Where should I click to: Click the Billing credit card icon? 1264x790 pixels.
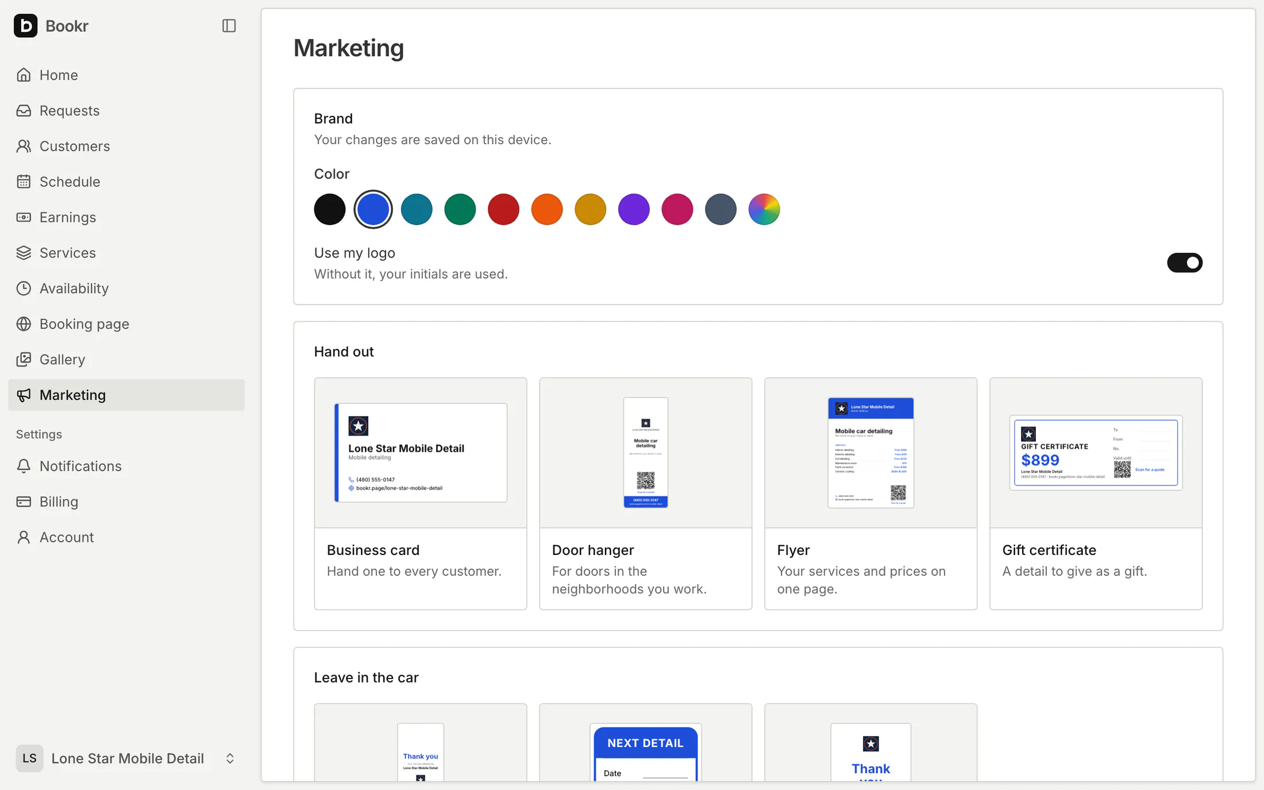pyautogui.click(x=24, y=502)
